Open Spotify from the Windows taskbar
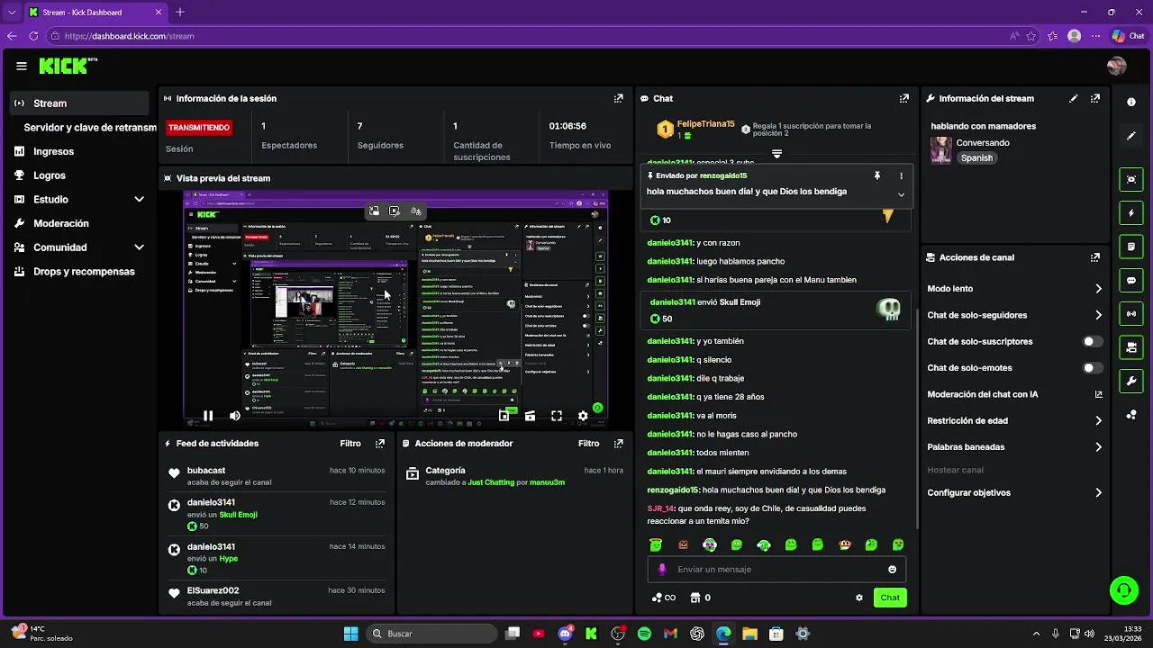Image resolution: width=1153 pixels, height=648 pixels. pos(644,634)
